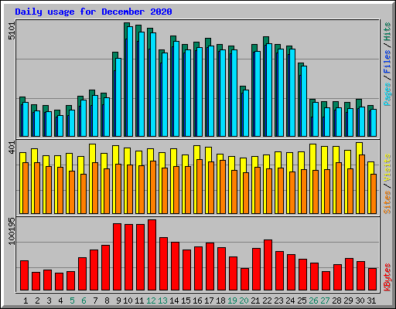Select the orange Sites bar for day 6

click(84, 194)
